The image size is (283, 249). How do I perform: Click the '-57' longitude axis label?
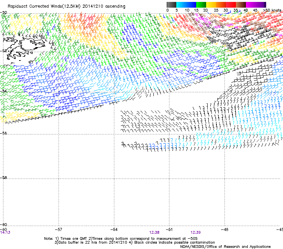click(59, 229)
